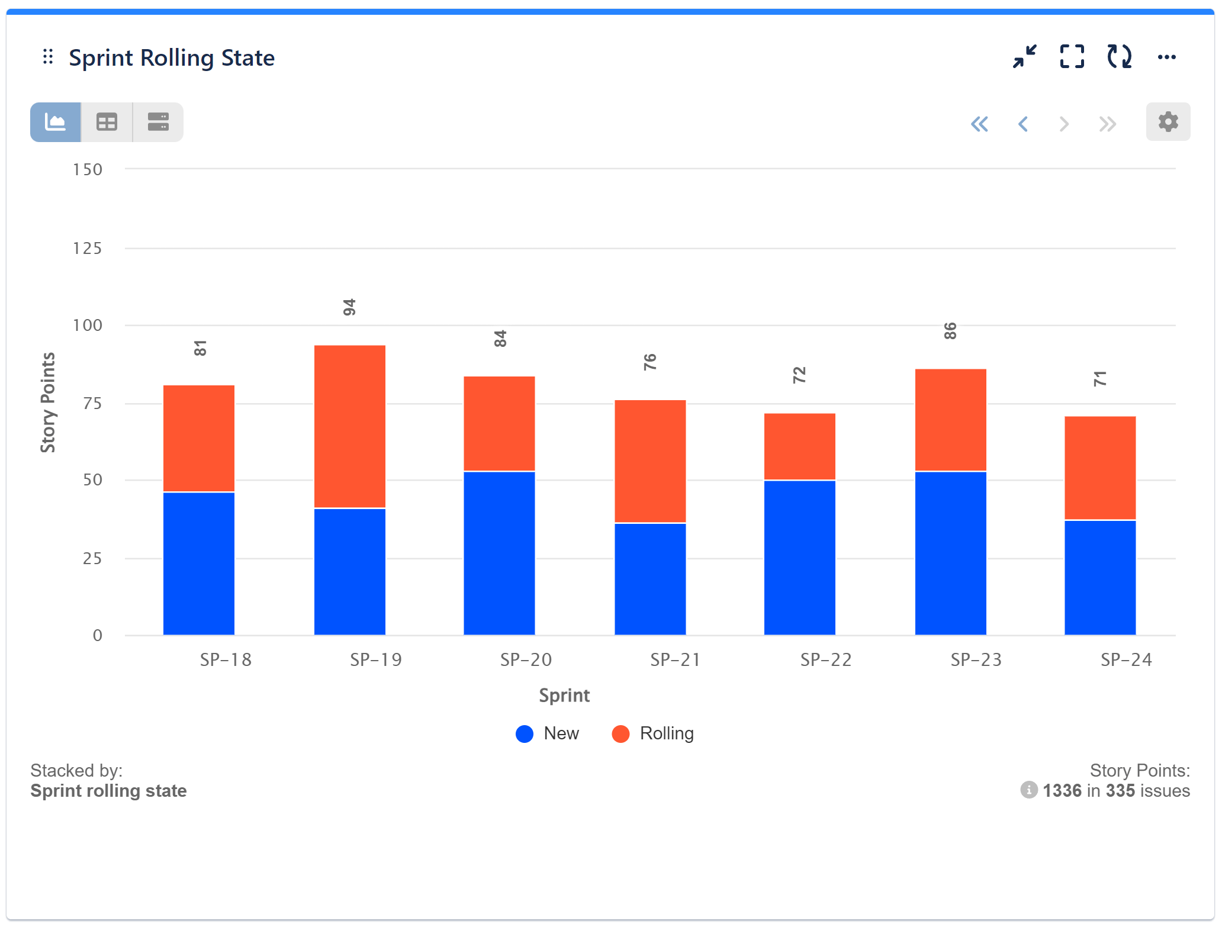This screenshot has height=927, width=1222.
Task: Open the gadget settings gear
Action: click(x=1167, y=121)
